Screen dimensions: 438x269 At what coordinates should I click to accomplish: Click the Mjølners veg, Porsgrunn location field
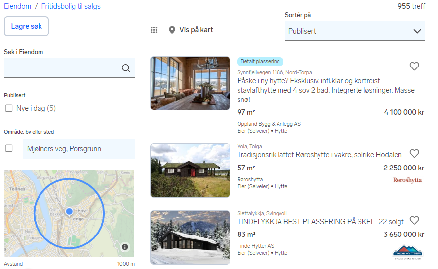(x=79, y=149)
